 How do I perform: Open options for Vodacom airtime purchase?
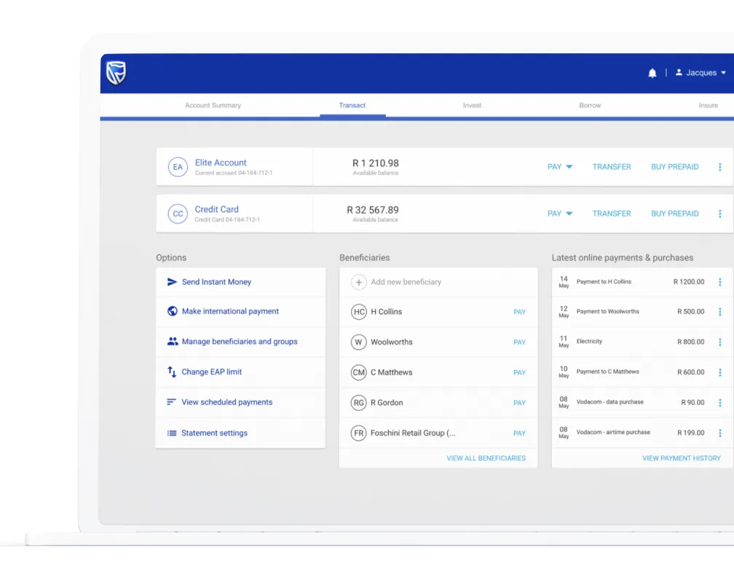tap(720, 433)
